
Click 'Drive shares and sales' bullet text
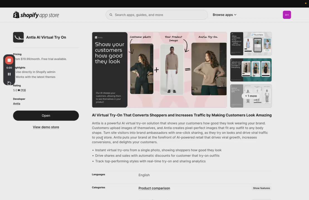(157, 156)
